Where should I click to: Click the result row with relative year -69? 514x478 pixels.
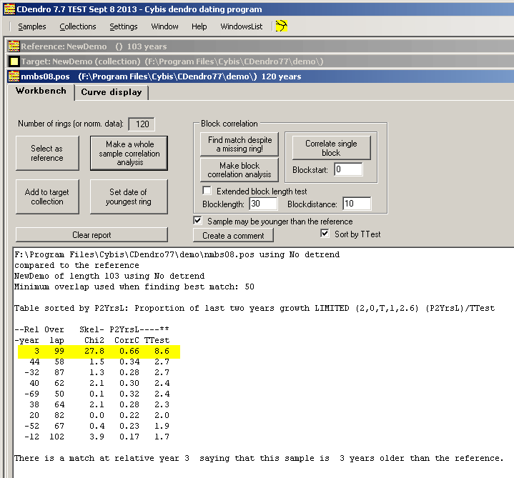click(97, 394)
